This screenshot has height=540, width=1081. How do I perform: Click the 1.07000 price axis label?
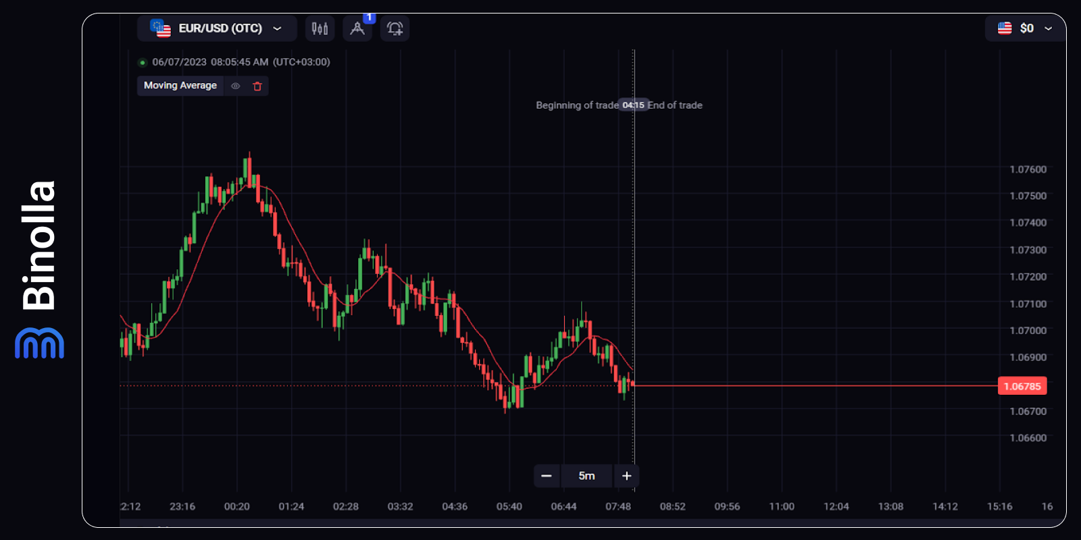pos(1028,331)
